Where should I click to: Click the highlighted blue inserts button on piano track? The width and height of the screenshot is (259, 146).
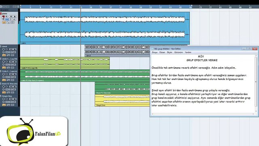(x=7, y=19)
